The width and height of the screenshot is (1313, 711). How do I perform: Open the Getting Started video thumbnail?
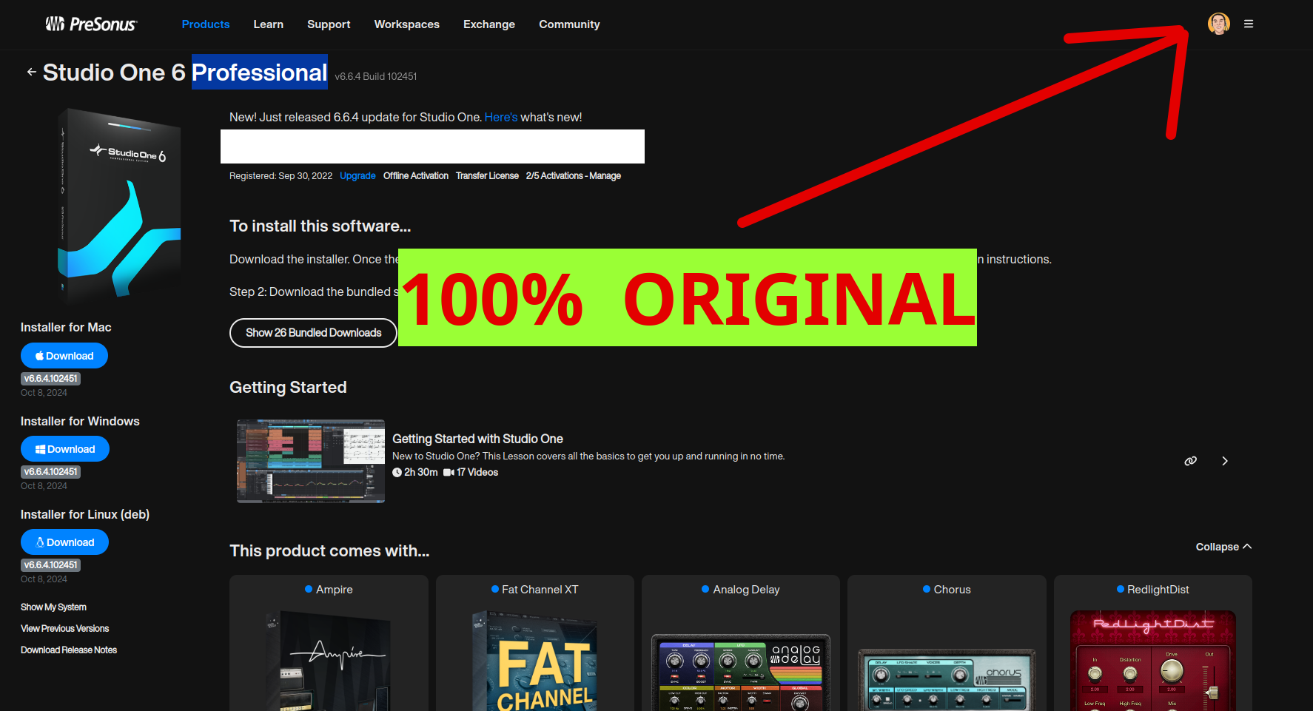coord(311,462)
